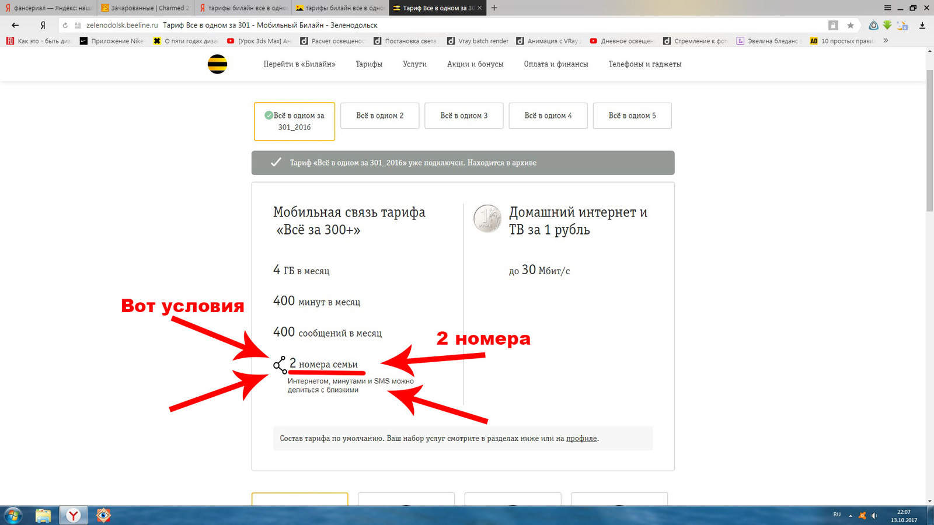Image resolution: width=934 pixels, height=525 pixels.
Task: Click the Avast tray icon
Action: pyautogui.click(x=862, y=516)
